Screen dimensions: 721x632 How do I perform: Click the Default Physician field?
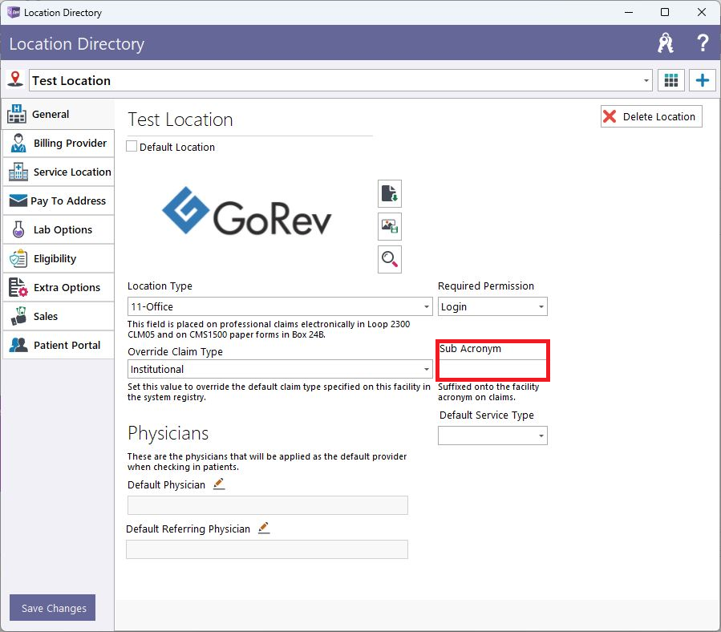tap(268, 505)
